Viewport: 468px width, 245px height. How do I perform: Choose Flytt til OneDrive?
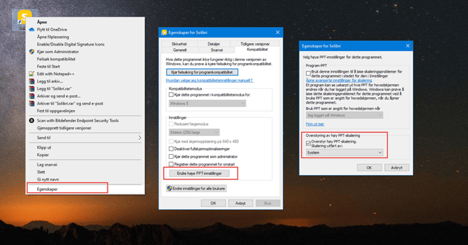pyautogui.click(x=52, y=29)
